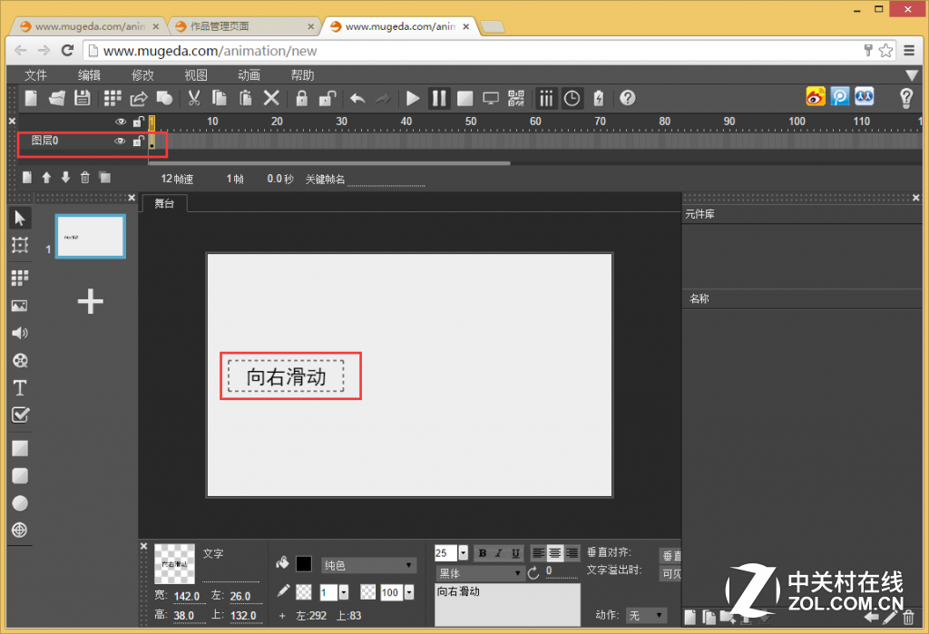Select the audio insert tool

coord(19,333)
